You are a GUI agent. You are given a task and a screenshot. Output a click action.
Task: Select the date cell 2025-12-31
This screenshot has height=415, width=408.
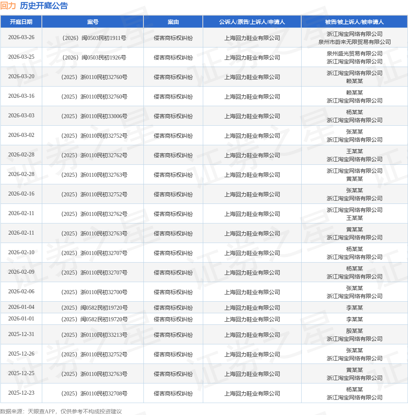click(x=21, y=334)
